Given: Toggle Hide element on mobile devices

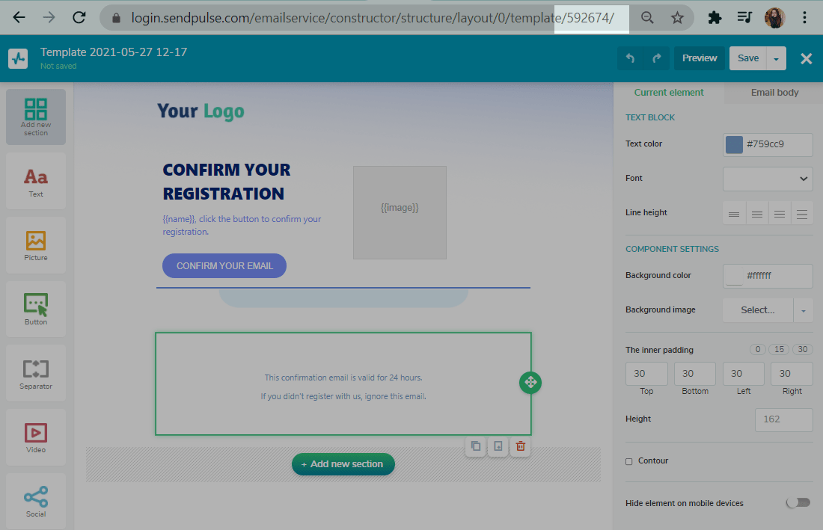Looking at the screenshot, I should [798, 503].
